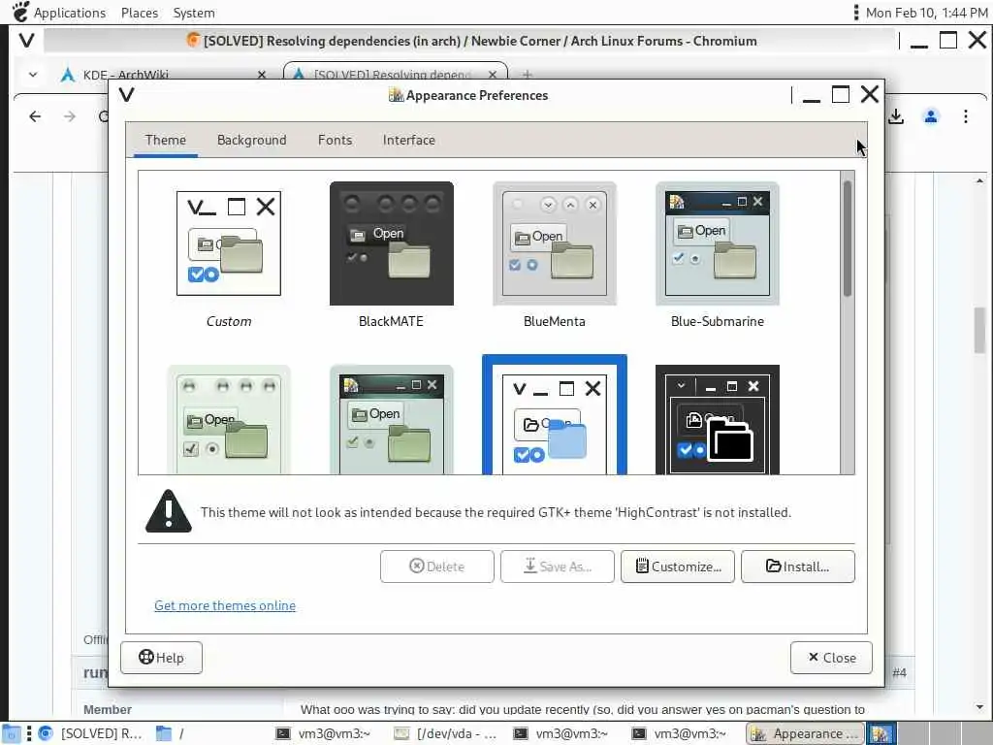993x745 pixels.
Task: Click the HighContrast not installed warning text
Action: tap(496, 512)
